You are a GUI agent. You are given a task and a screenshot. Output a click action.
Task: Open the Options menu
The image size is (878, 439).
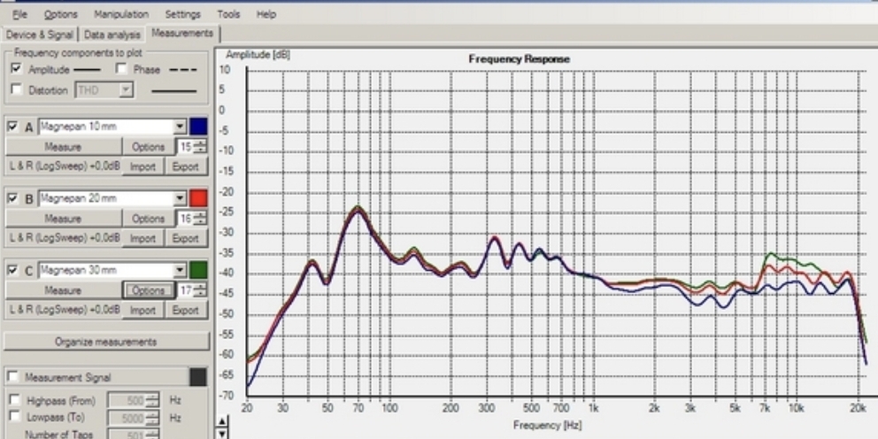click(60, 14)
